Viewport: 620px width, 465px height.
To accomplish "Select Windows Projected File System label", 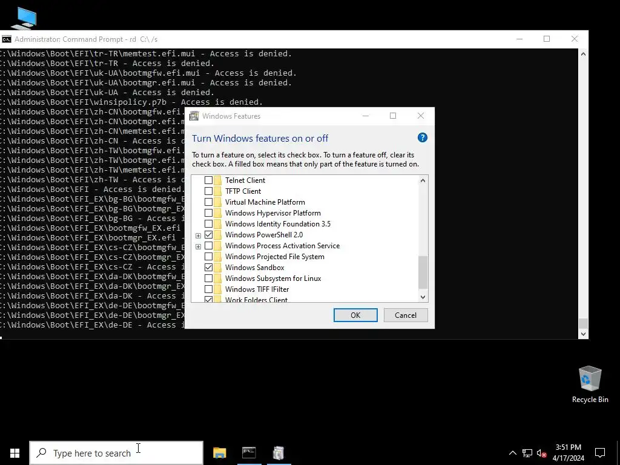I will pos(275,257).
